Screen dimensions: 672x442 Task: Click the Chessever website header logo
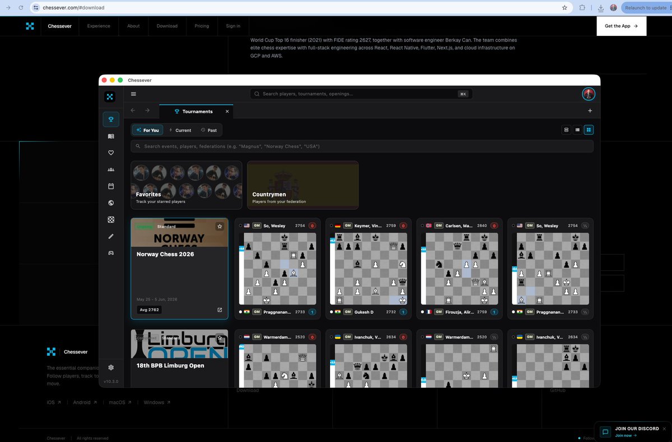[30, 26]
